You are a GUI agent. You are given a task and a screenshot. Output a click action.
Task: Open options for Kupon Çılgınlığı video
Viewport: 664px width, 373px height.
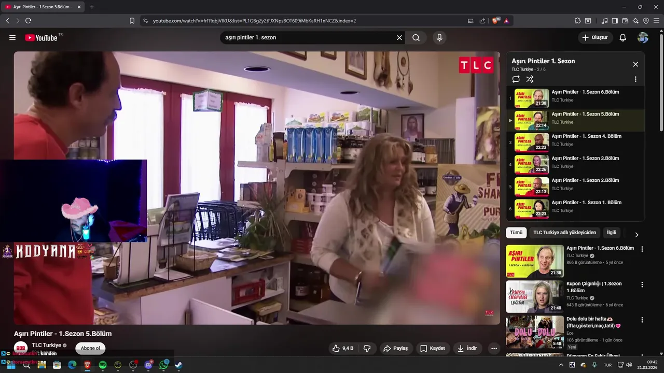(x=642, y=285)
